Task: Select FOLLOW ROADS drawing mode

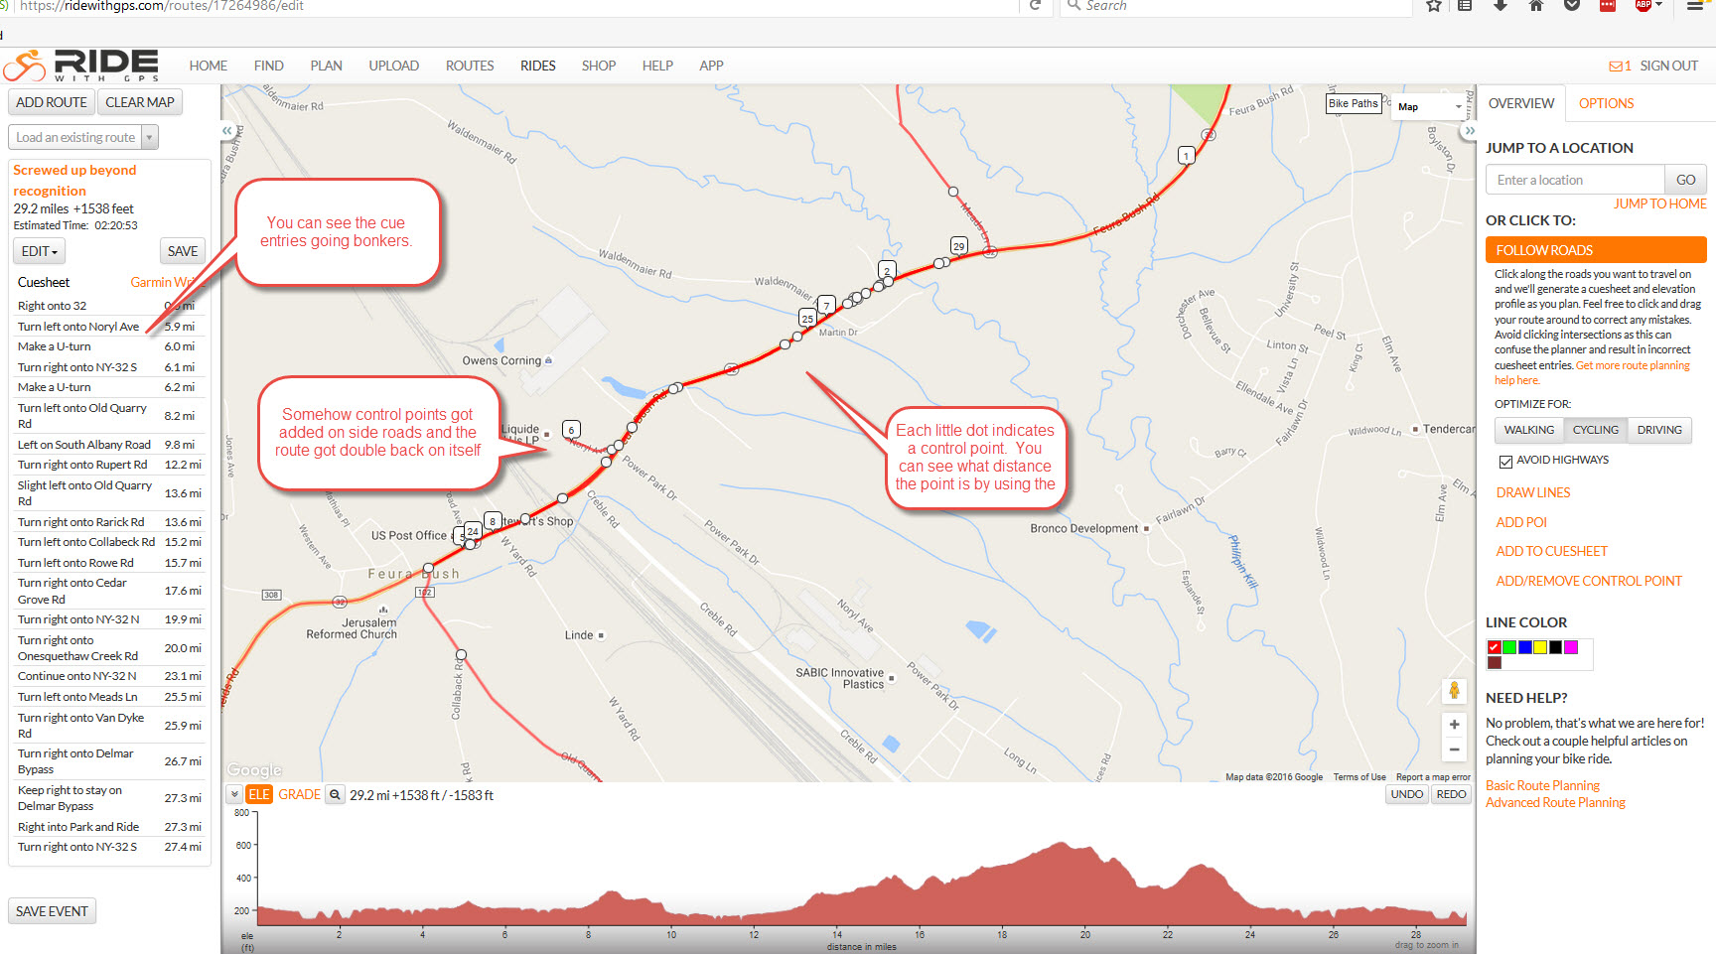Action: [1596, 250]
